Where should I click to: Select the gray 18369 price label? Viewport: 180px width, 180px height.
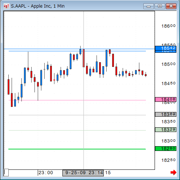pos(165,114)
